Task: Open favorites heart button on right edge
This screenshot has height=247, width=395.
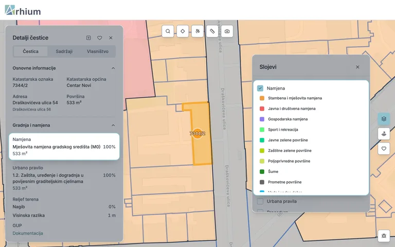Action: 384,149
